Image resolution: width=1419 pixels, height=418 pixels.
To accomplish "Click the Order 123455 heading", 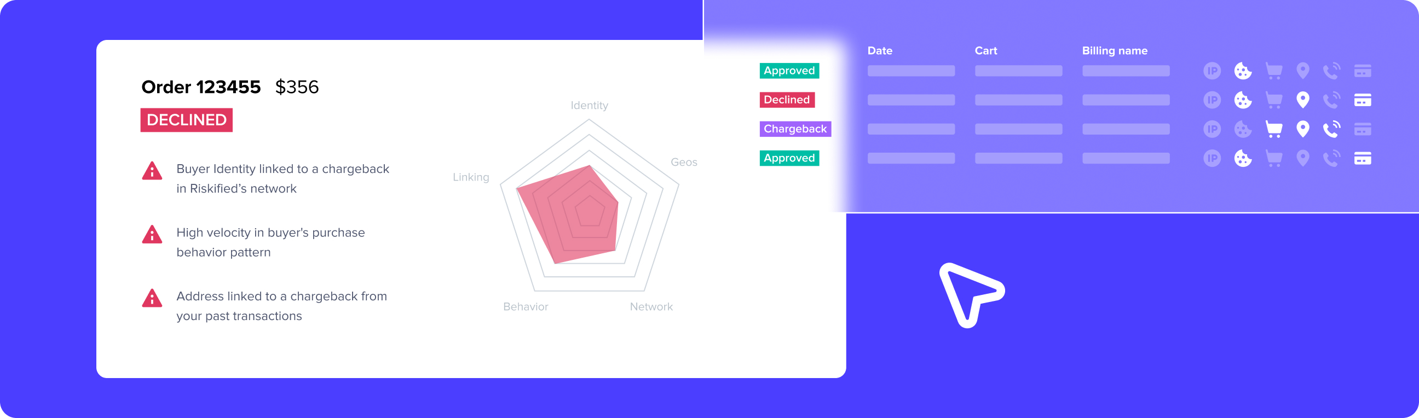I will 201,87.
